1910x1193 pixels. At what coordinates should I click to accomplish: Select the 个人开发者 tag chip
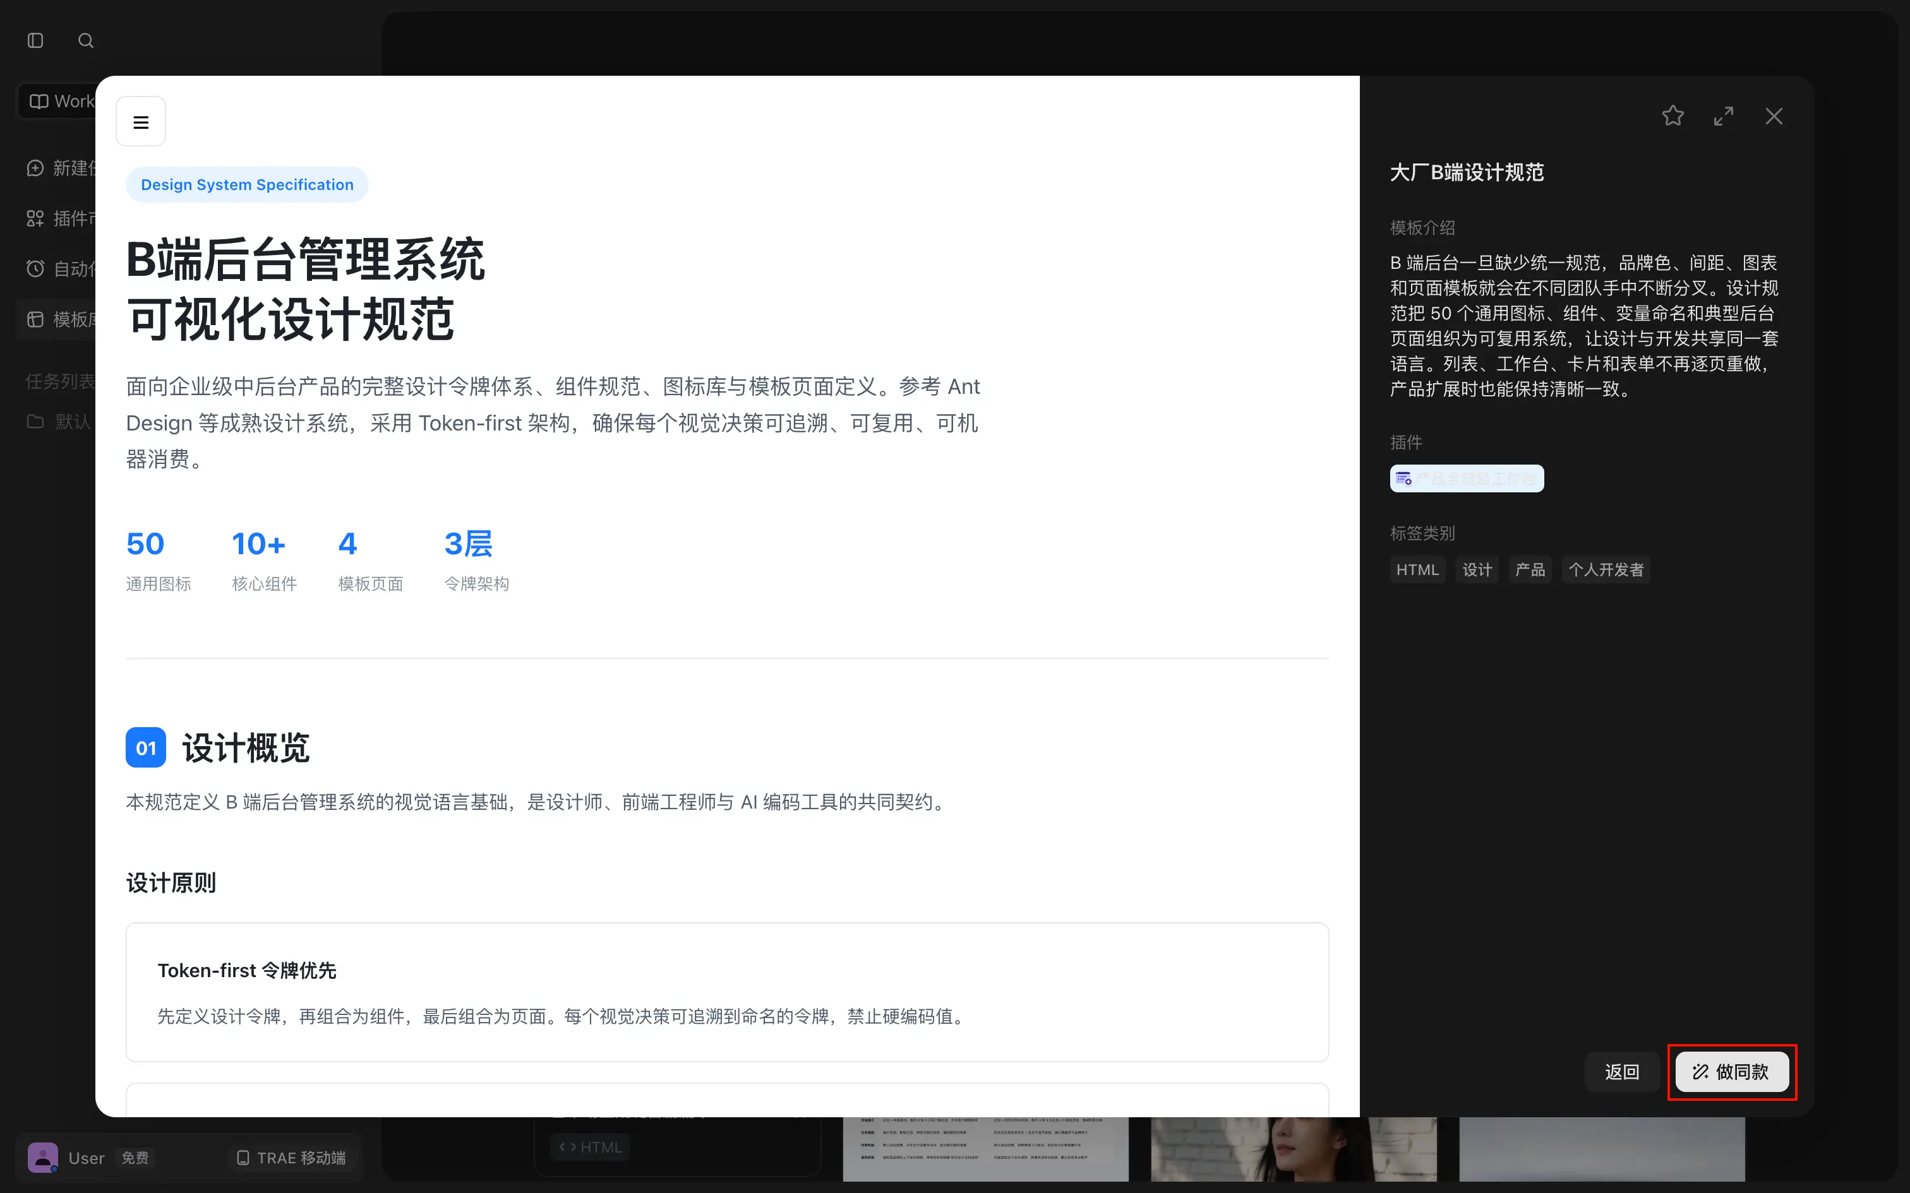[x=1606, y=569]
